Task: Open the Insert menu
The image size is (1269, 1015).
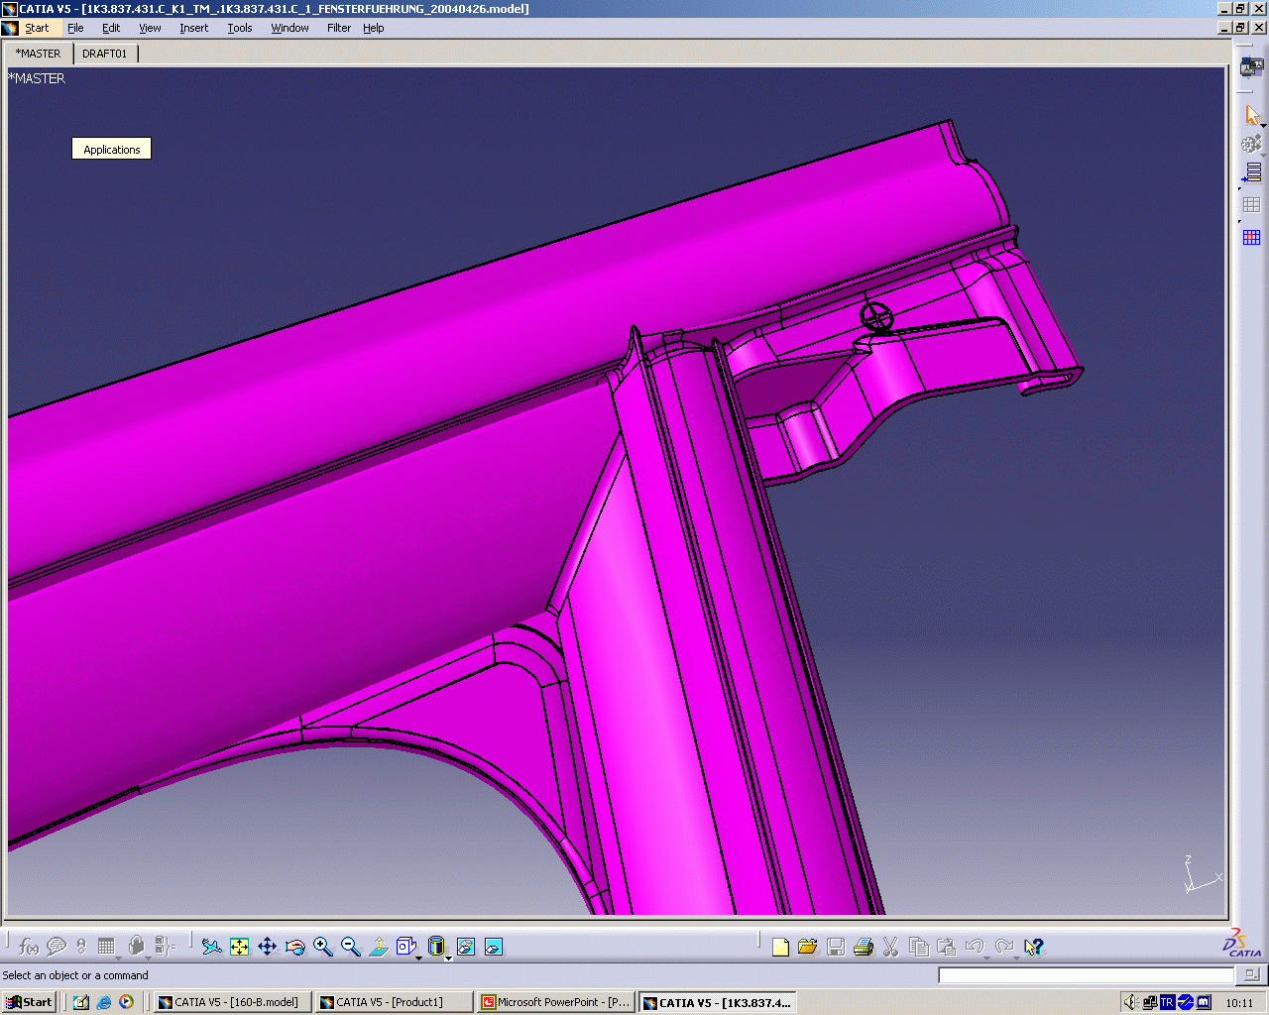Action: click(193, 28)
